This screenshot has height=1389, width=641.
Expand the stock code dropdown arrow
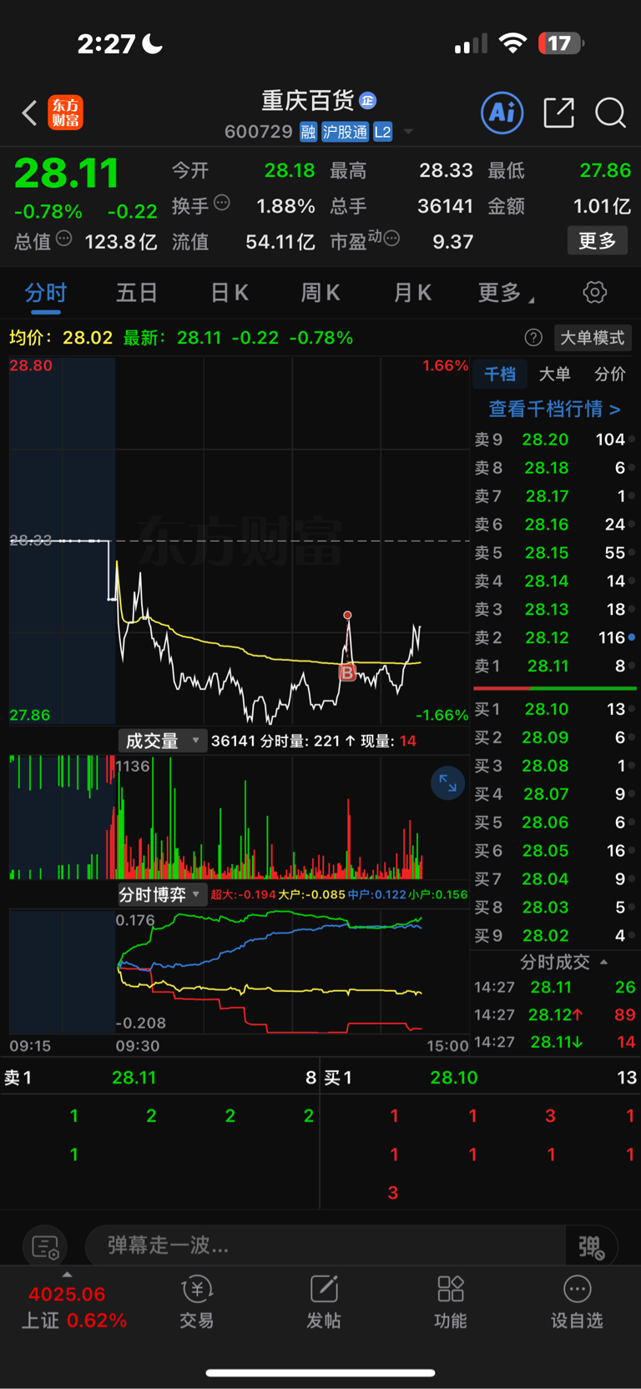click(x=408, y=132)
